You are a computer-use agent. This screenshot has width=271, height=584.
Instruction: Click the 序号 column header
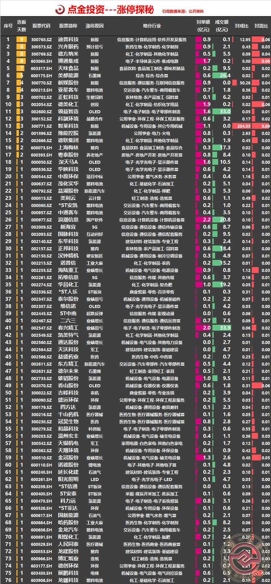tap(8, 26)
